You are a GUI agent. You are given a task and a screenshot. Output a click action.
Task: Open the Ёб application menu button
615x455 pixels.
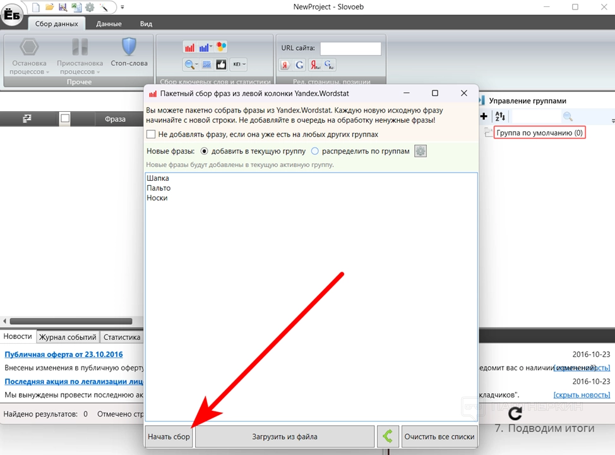click(x=12, y=15)
